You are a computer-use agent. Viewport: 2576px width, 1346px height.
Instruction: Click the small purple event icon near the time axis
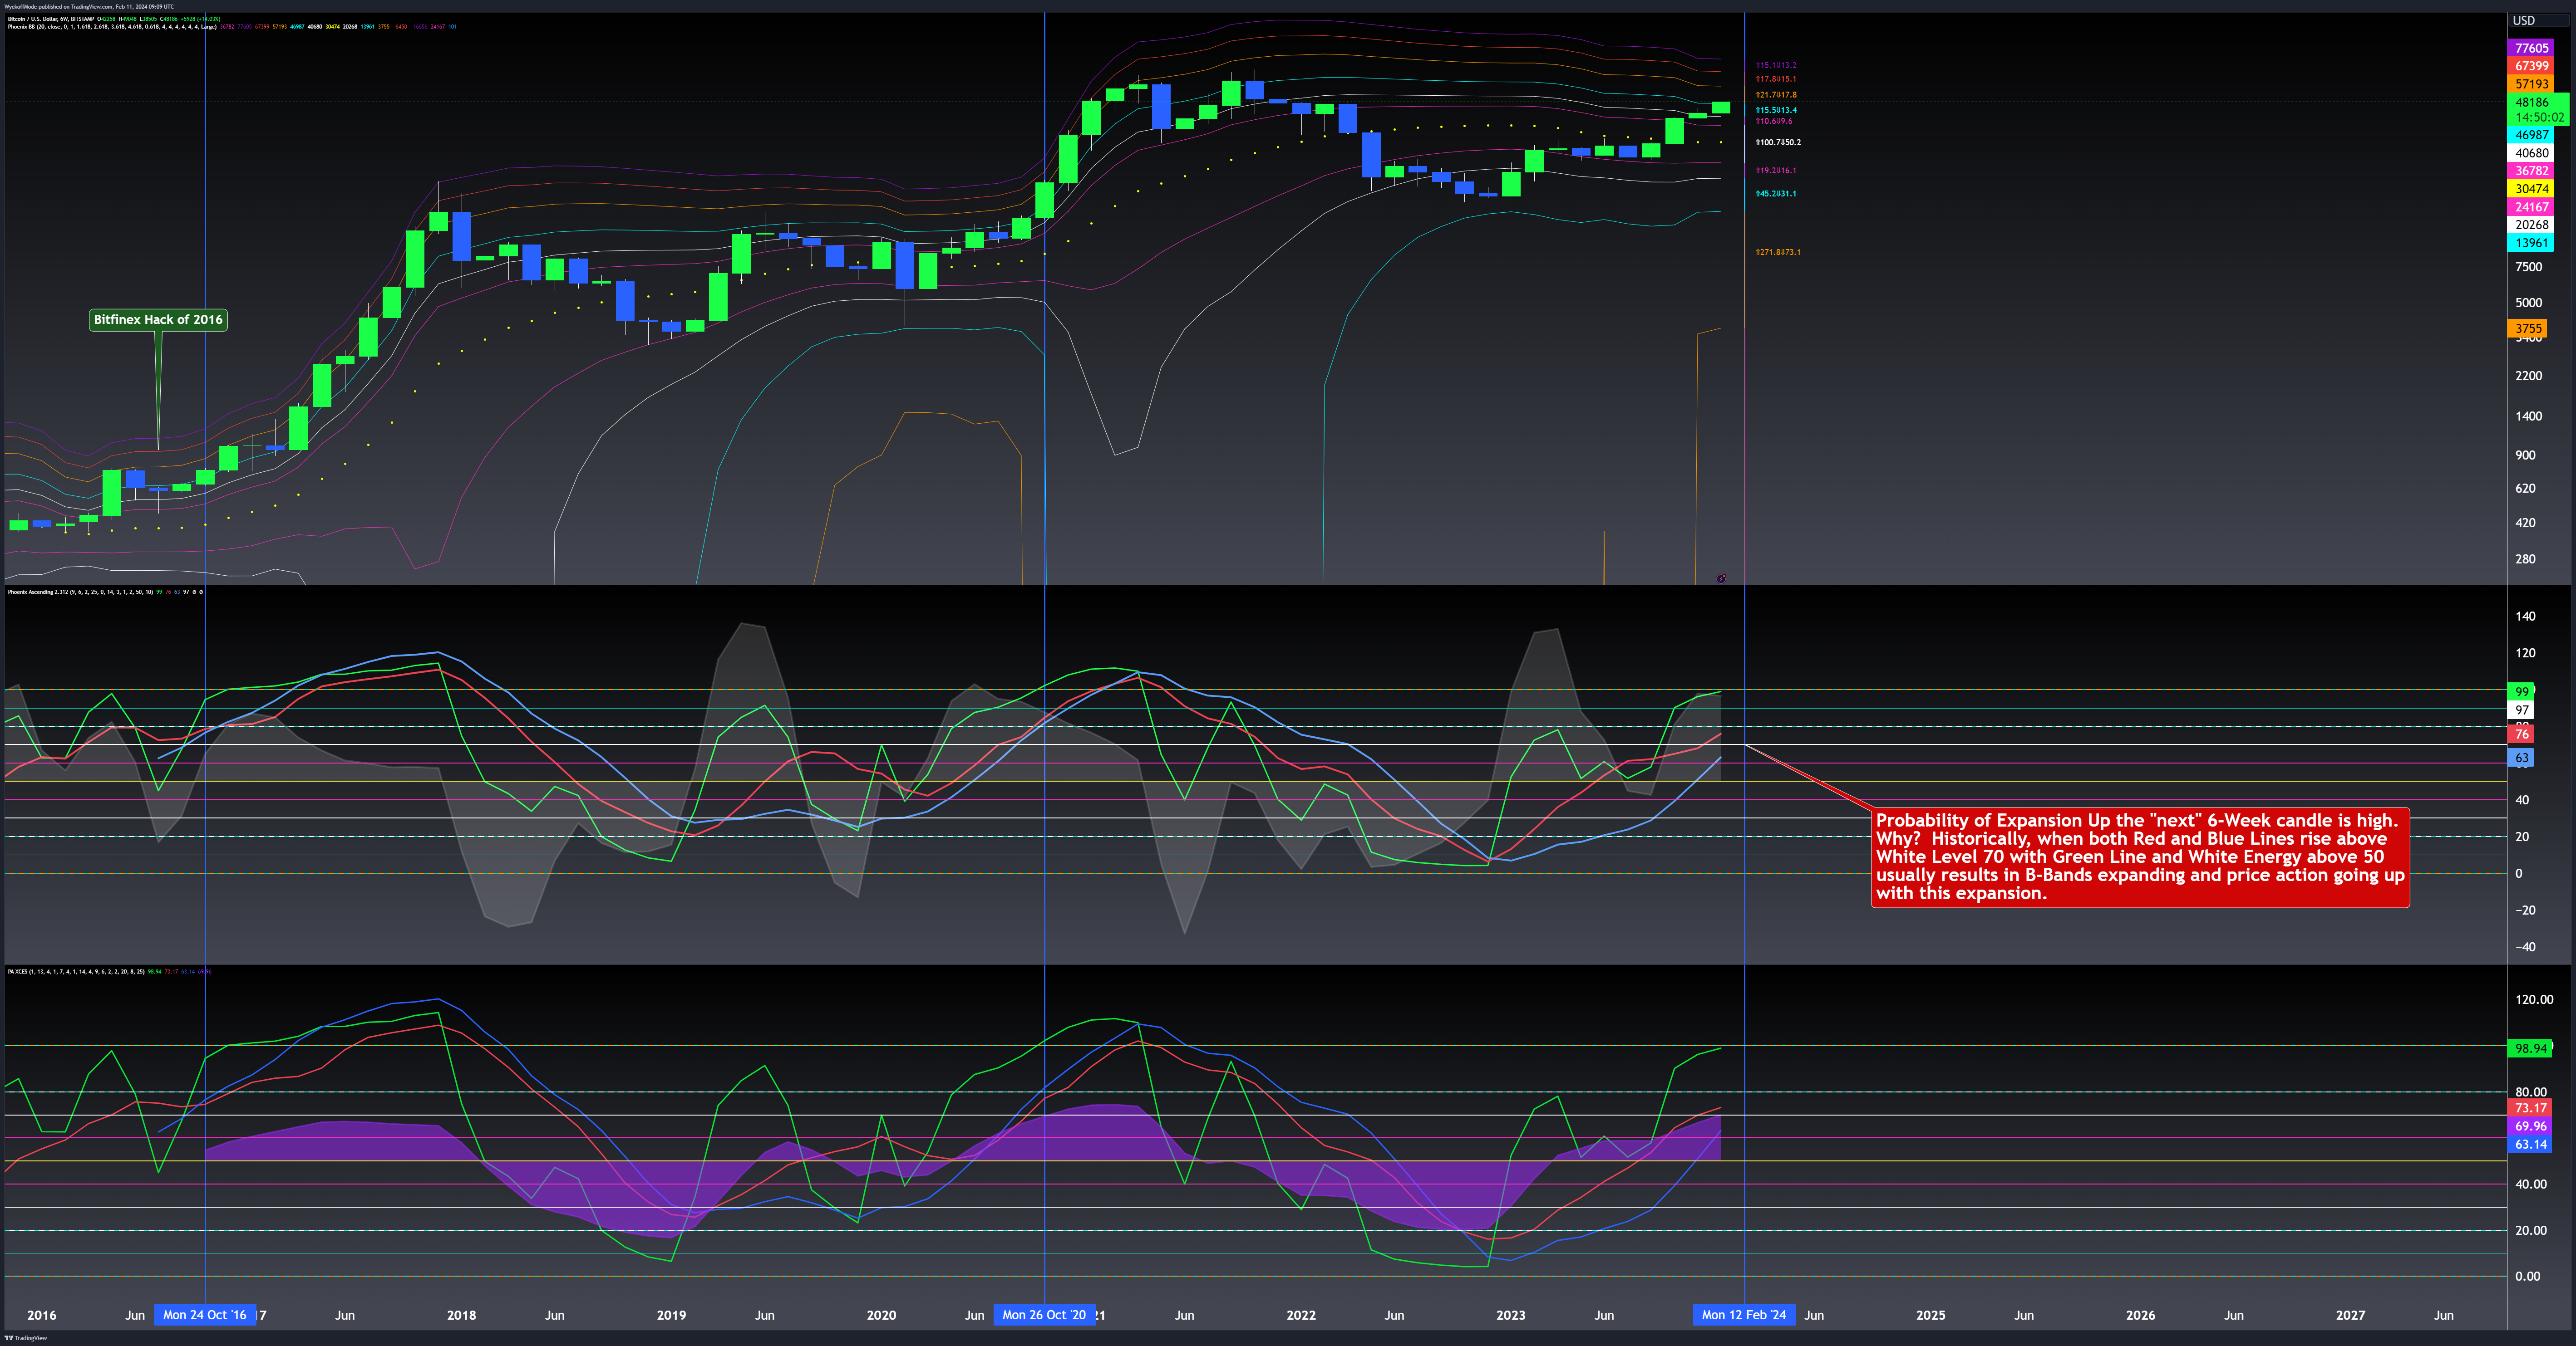pos(1721,578)
